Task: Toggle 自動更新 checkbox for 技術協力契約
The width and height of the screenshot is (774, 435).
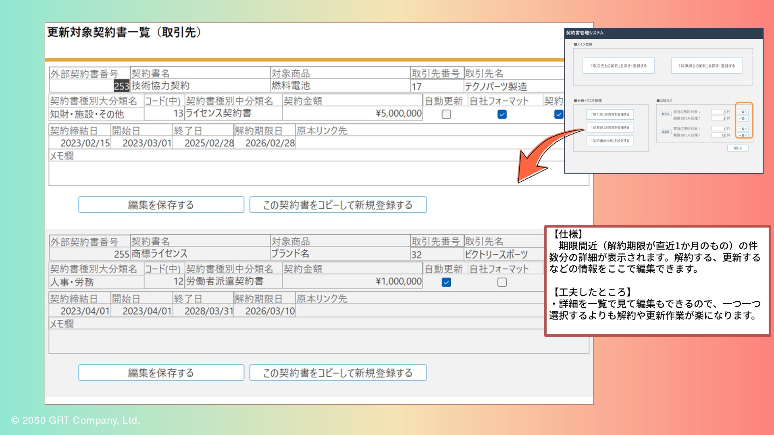Action: (446, 114)
